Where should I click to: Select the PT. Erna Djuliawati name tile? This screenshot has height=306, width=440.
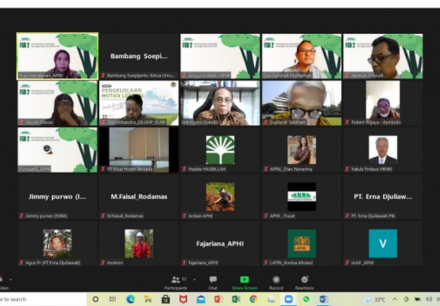pos(383,197)
